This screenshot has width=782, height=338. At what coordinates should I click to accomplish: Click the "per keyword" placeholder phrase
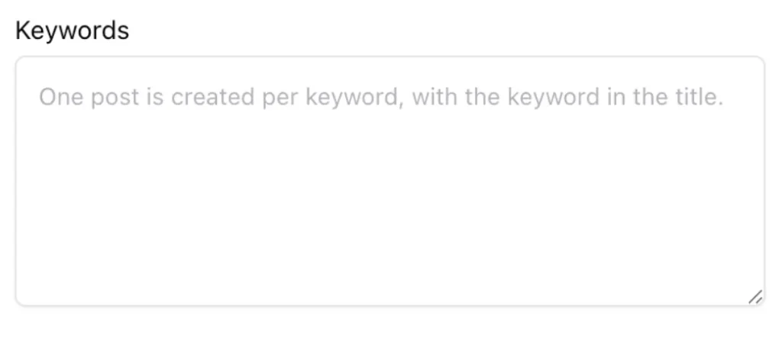333,97
